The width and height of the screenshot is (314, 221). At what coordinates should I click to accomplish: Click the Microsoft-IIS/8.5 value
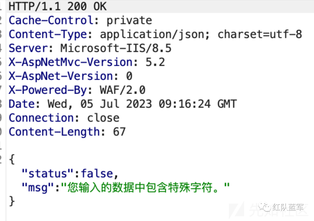116,48
